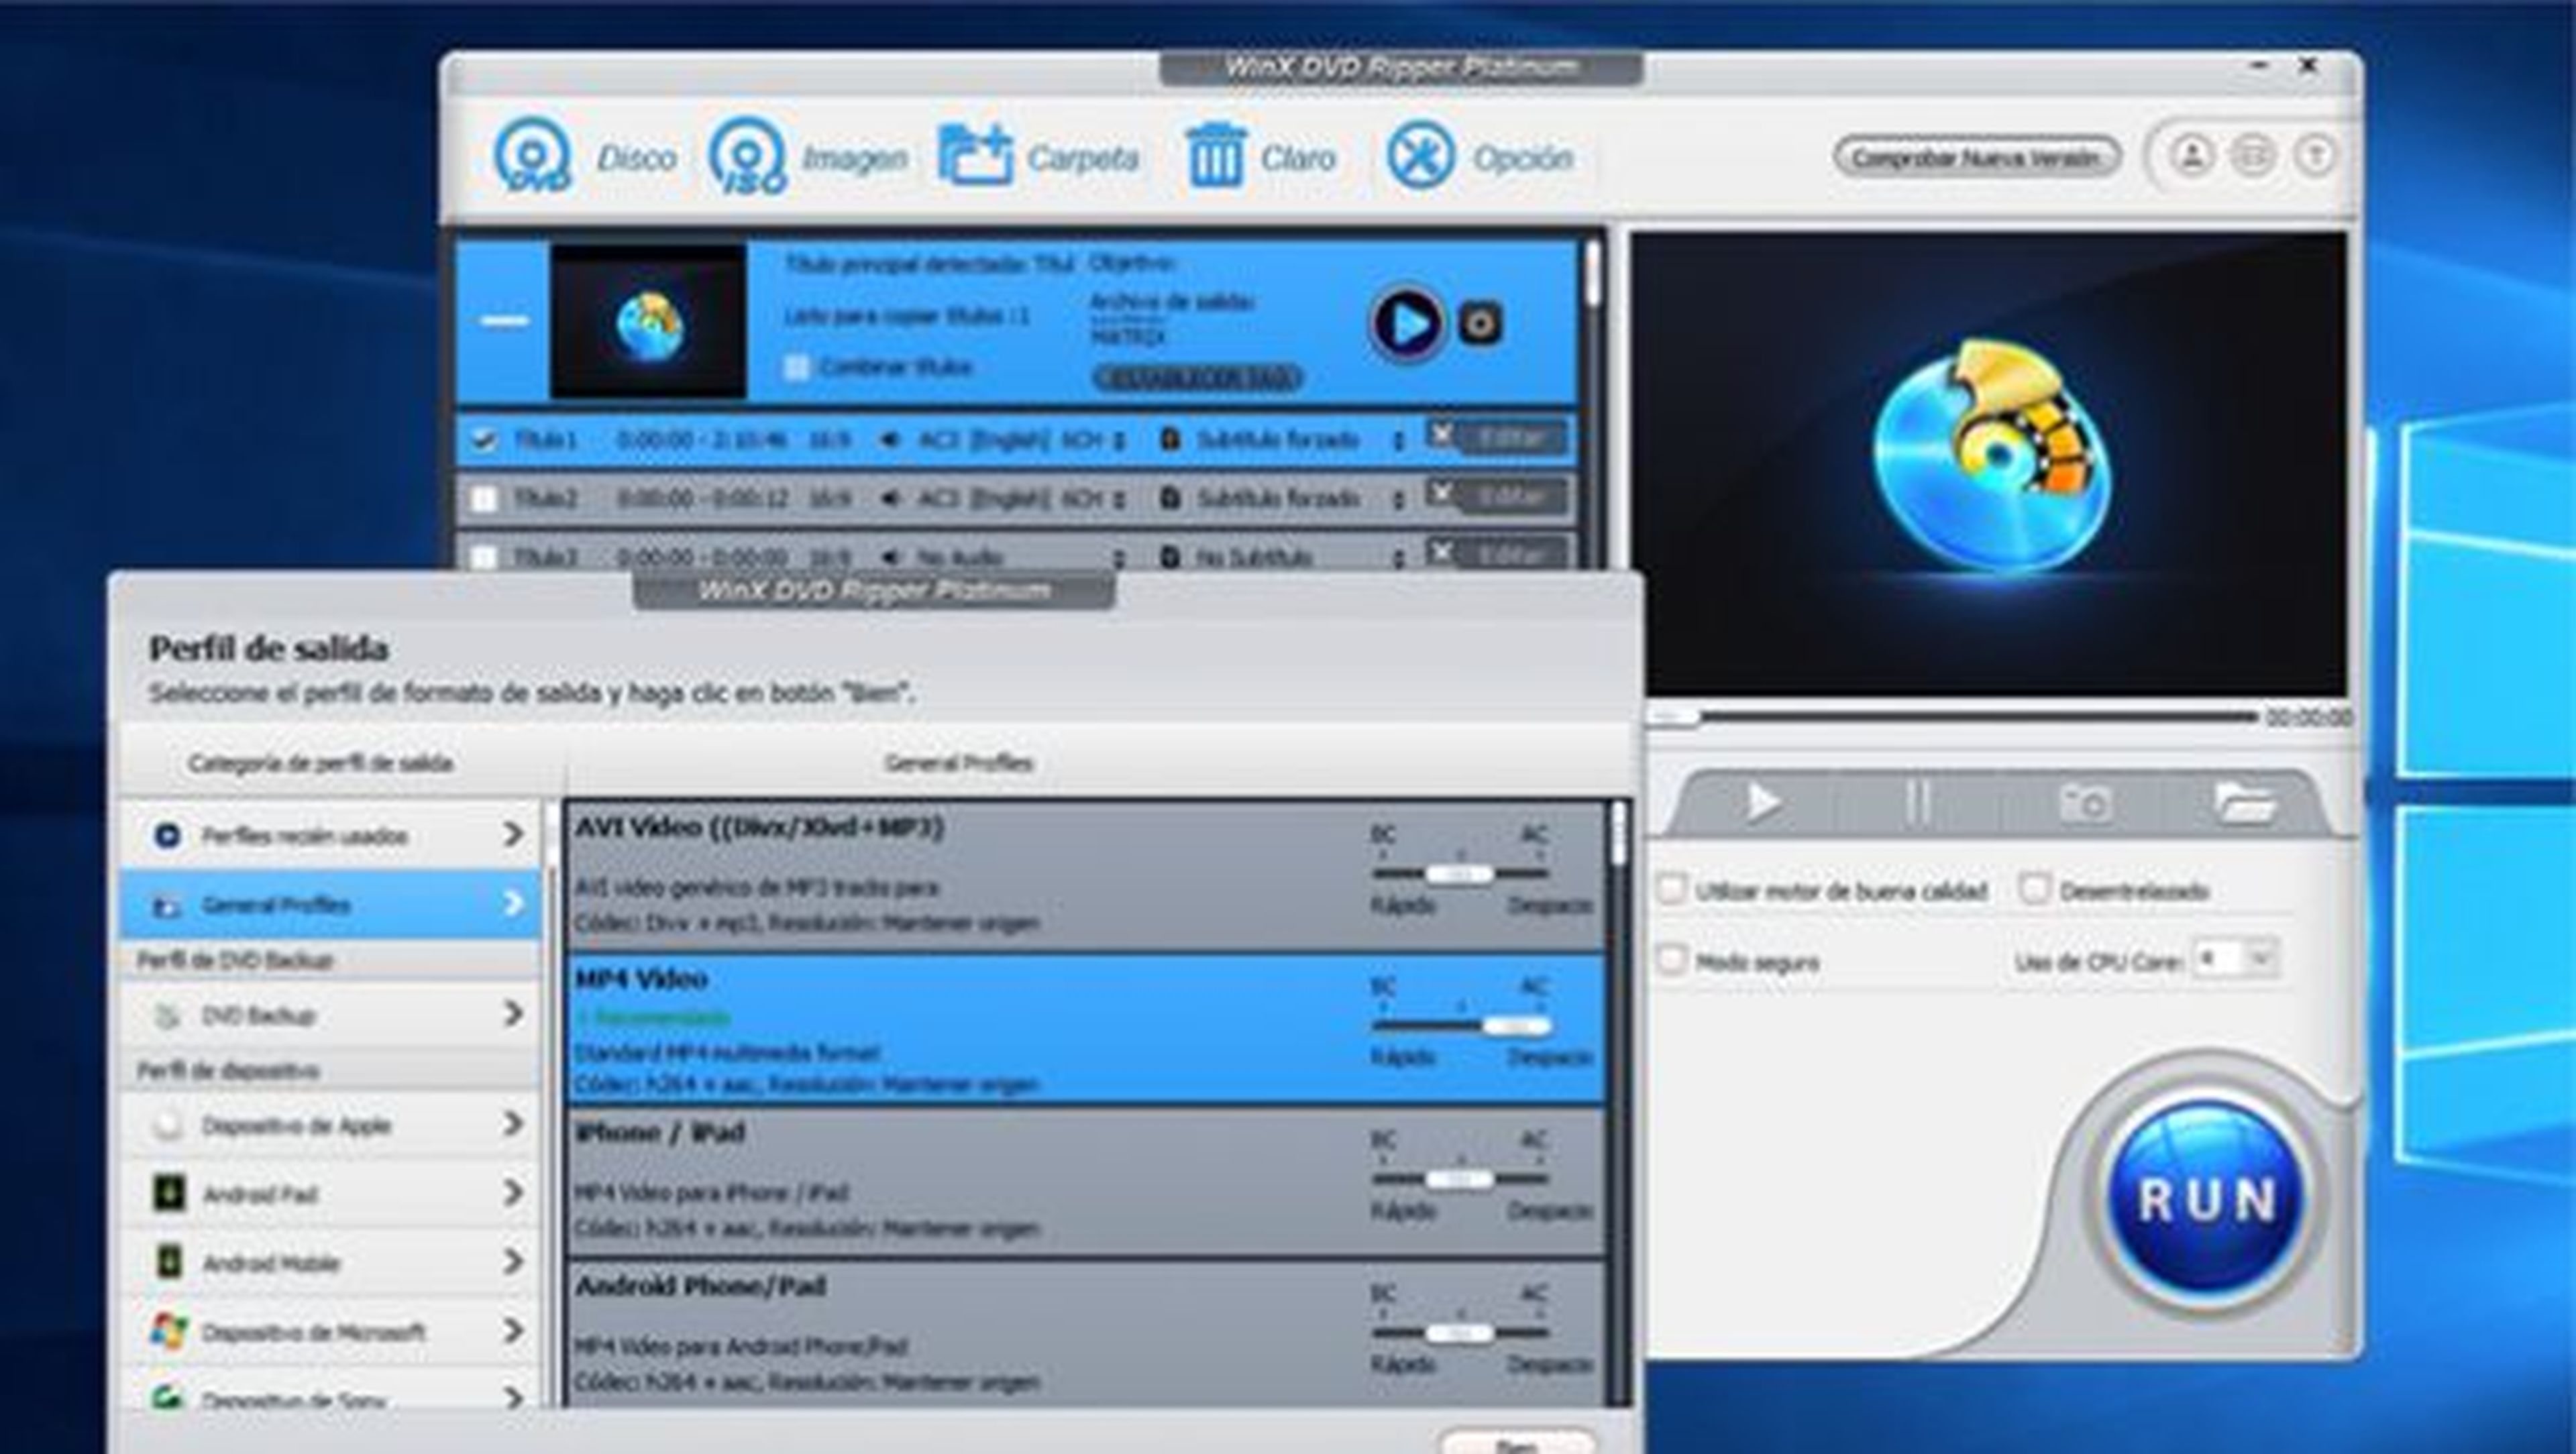Click the user account icon in top bar
The width and height of the screenshot is (2576, 1454).
(x=2191, y=156)
